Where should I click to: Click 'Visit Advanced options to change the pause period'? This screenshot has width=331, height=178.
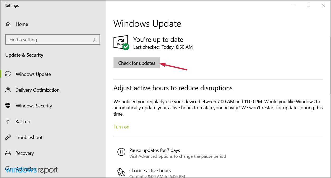point(178,156)
